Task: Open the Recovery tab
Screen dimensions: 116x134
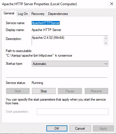Action: [x=38, y=14]
